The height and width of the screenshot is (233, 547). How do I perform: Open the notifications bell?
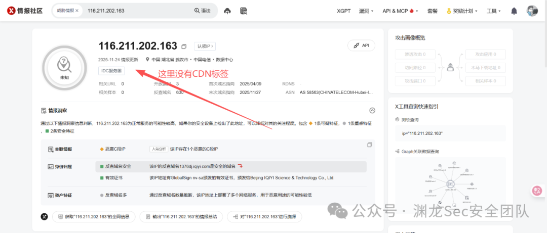click(514, 11)
